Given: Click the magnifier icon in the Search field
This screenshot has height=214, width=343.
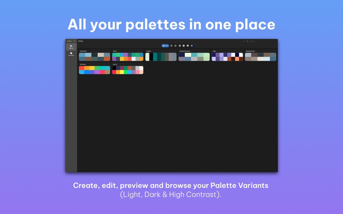Looking at the screenshot, I should (250, 41).
